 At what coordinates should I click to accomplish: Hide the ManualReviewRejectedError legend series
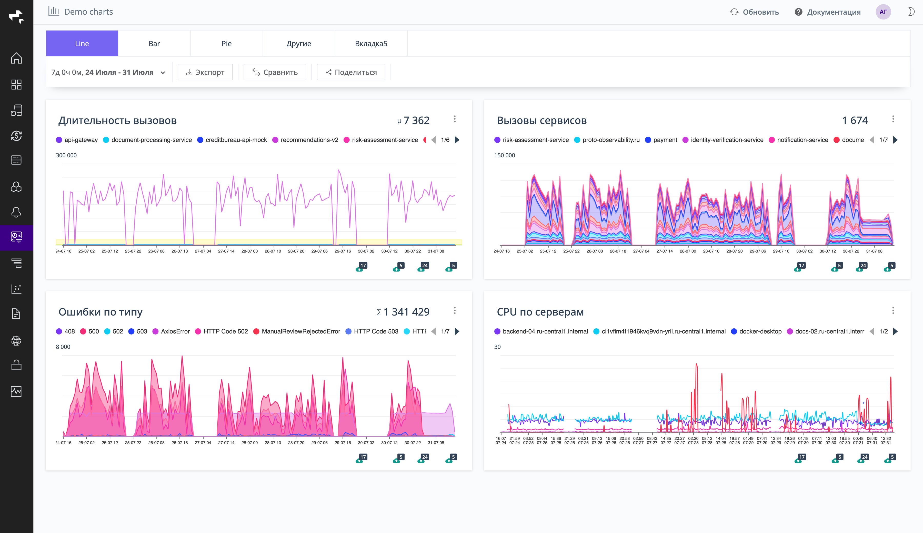click(x=297, y=331)
